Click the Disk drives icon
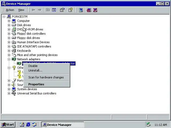 click(x=14, y=25)
